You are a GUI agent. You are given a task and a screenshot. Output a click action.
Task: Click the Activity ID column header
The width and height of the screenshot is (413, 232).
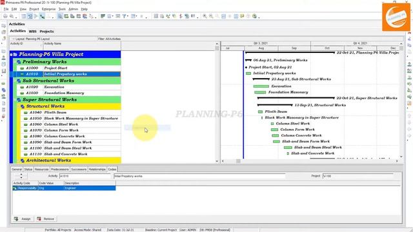click(26, 46)
